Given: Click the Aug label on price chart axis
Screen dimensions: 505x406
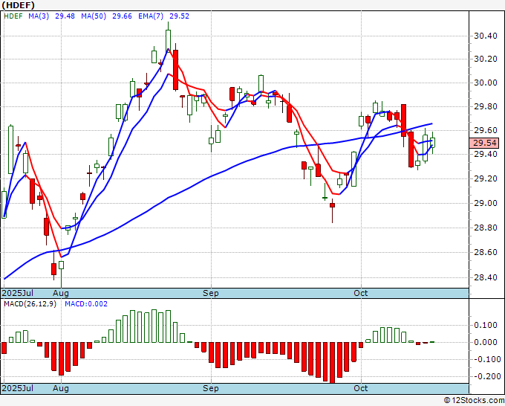Looking at the screenshot, I should point(61,293).
